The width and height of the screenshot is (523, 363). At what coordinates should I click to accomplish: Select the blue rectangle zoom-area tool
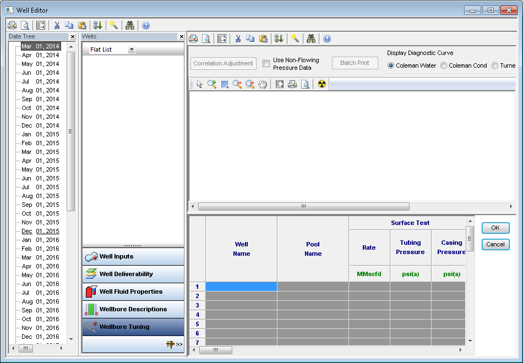click(225, 84)
